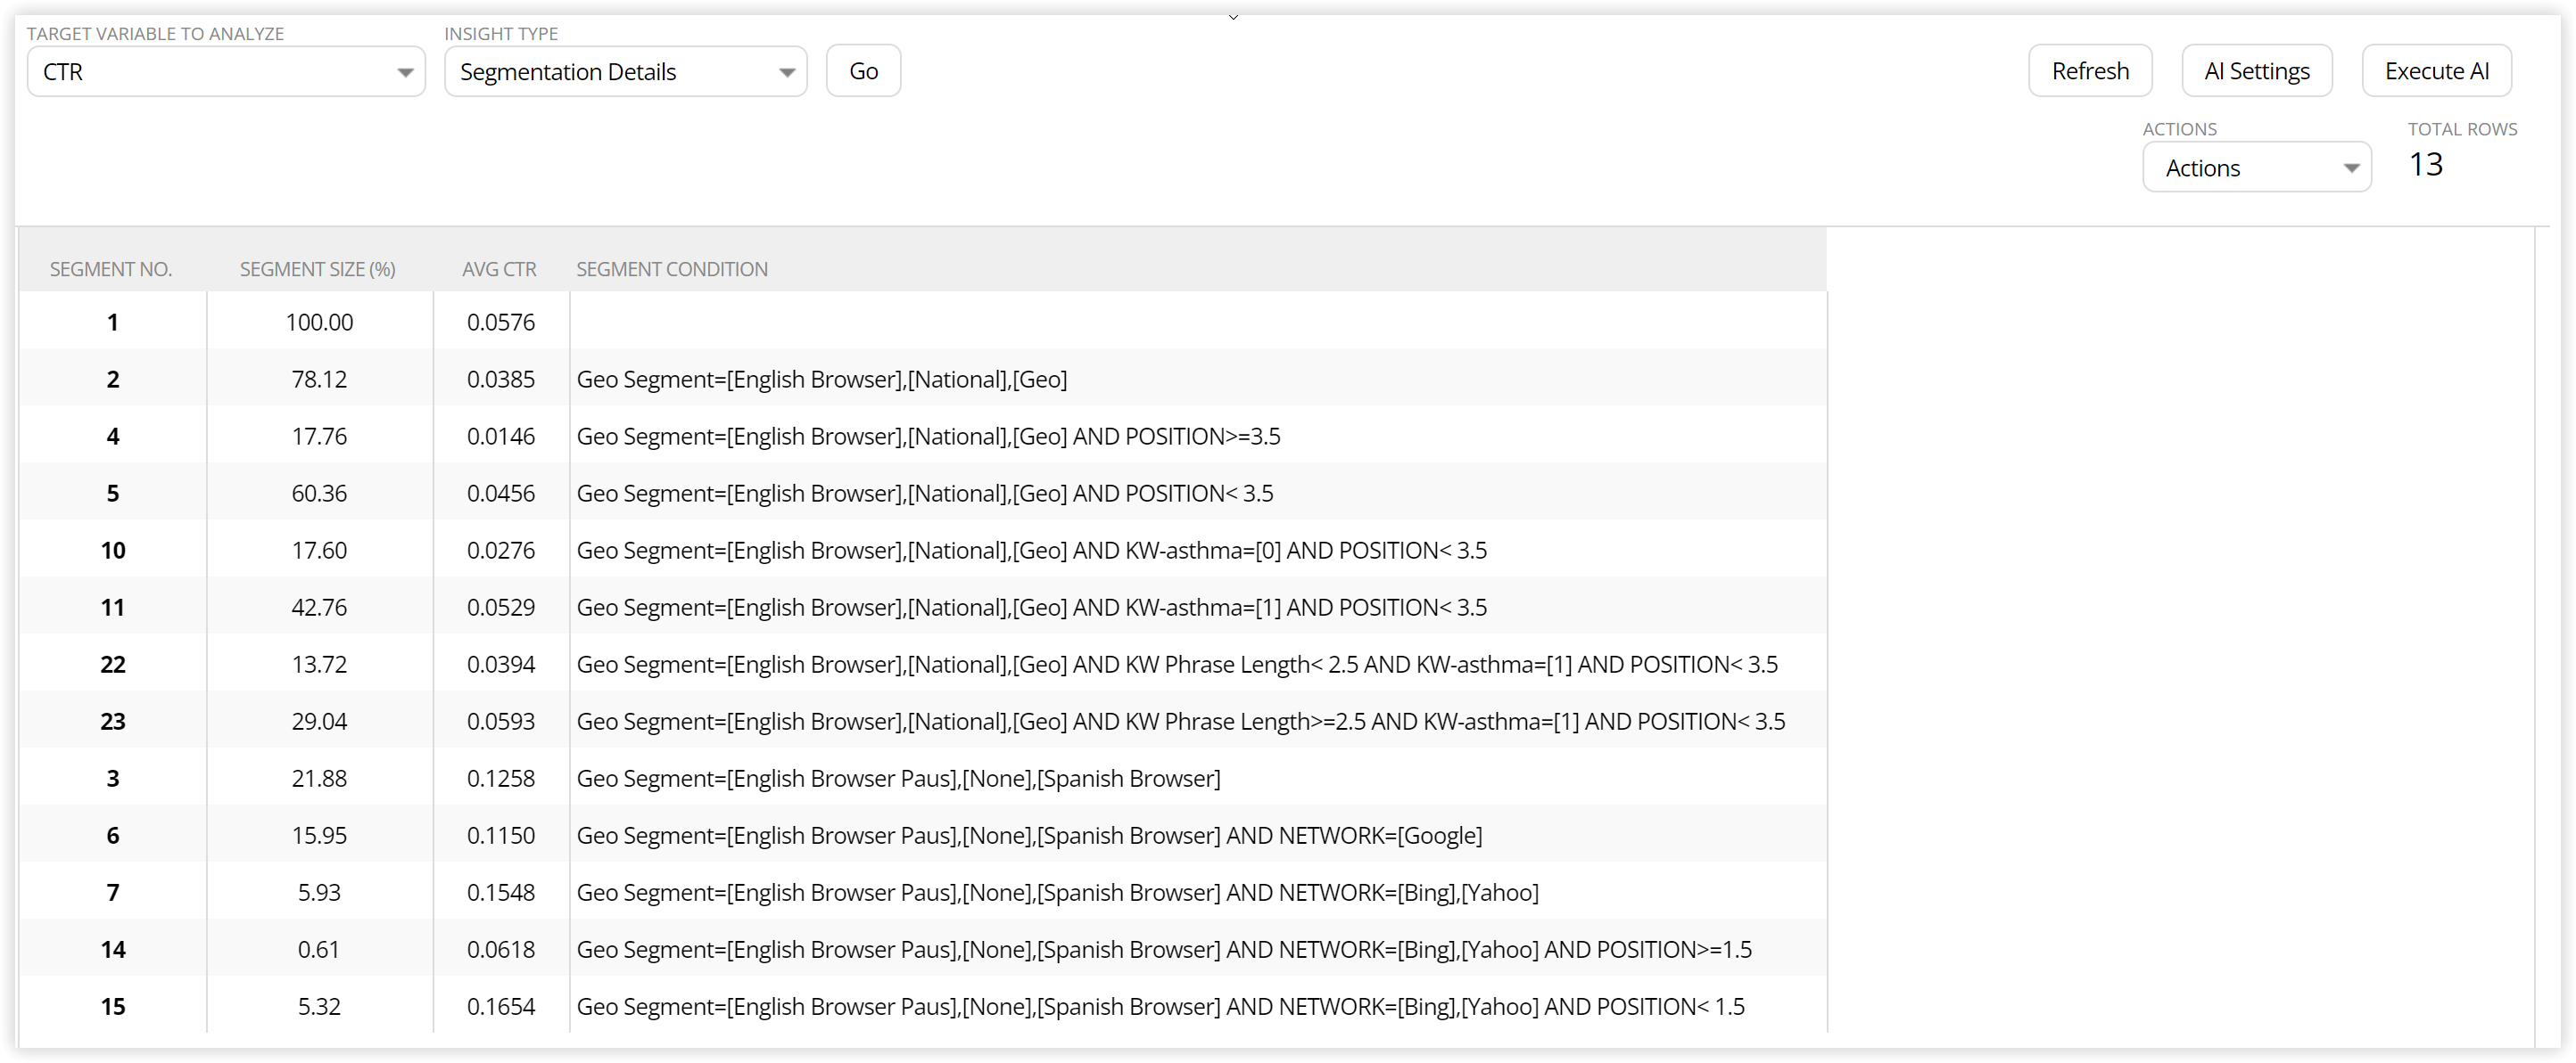Click the Execute AI button
This screenshot has width=2576, height=1063.
pyautogui.click(x=2436, y=72)
